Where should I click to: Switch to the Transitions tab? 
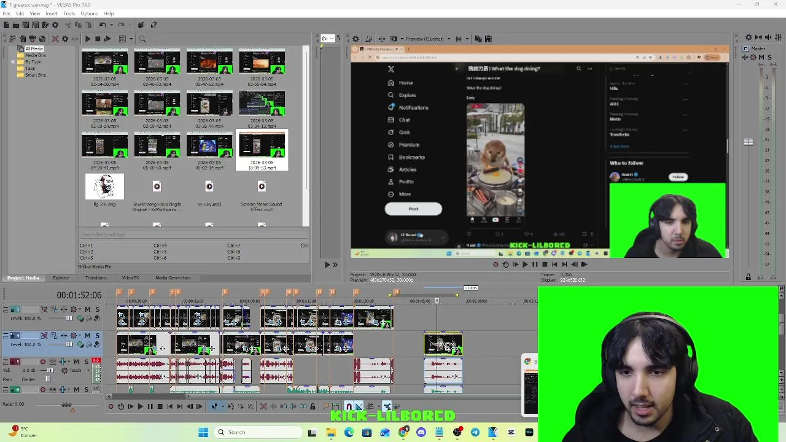(96, 278)
